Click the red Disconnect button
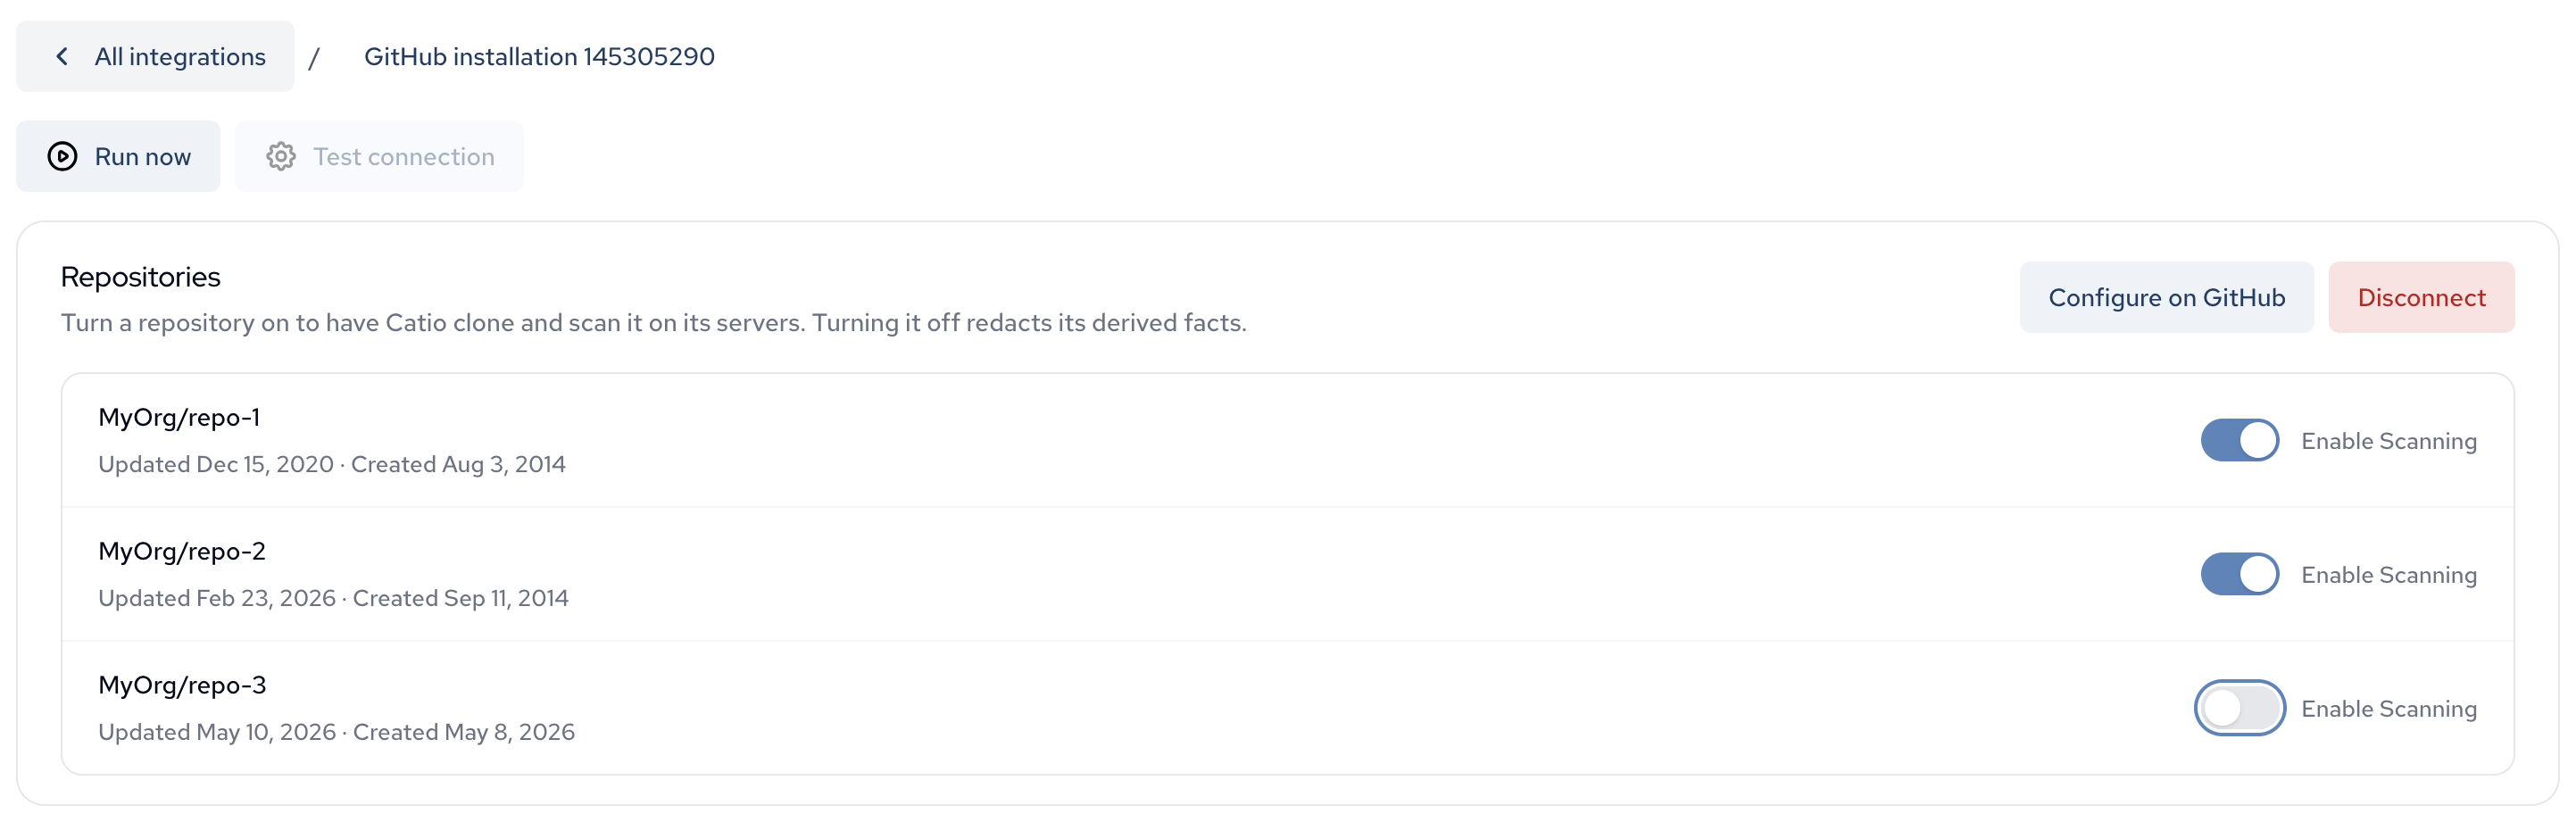2576x814 pixels. point(2420,298)
